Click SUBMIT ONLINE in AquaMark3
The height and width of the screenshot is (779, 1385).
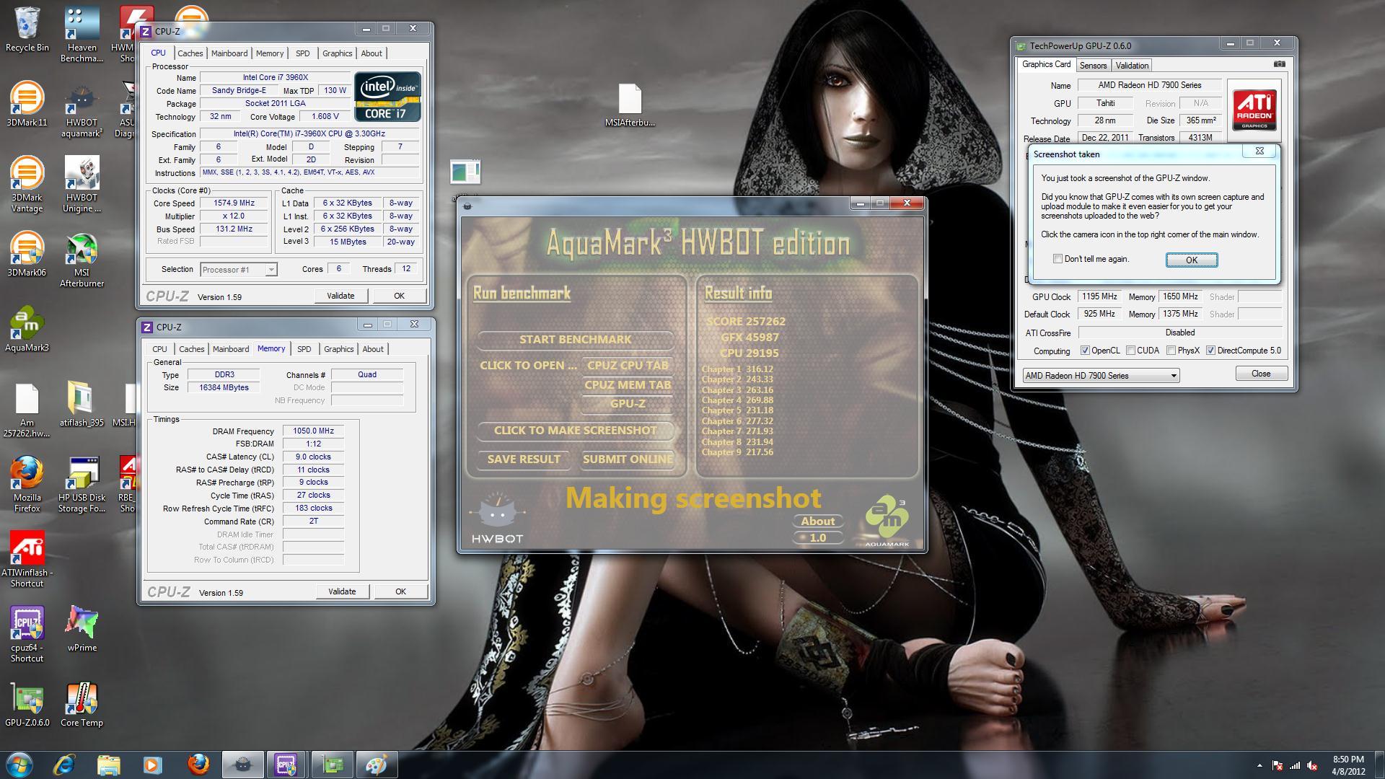point(628,459)
